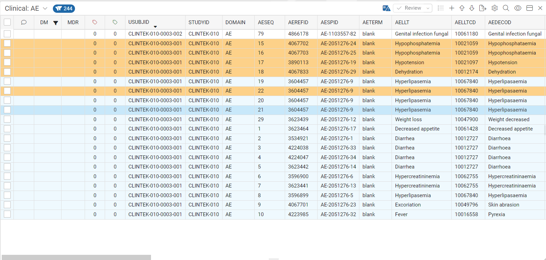Click the DM column filter funnel icon
546x260 pixels.
[56, 23]
